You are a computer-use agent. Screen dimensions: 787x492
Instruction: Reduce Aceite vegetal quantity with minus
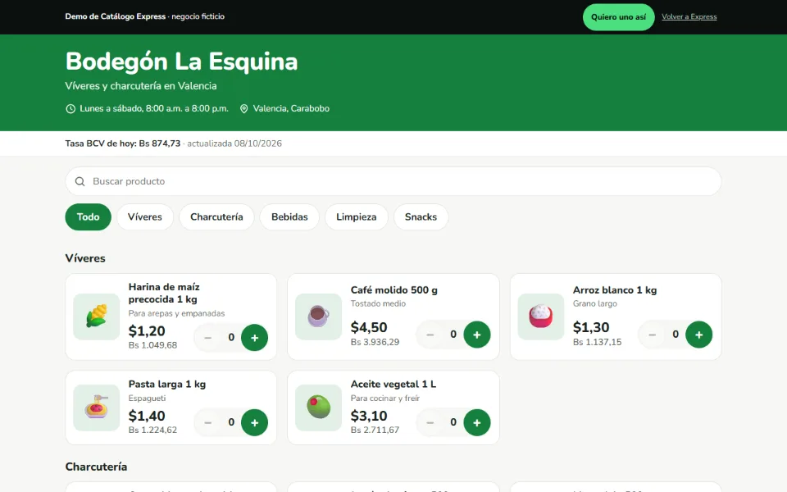(x=430, y=423)
